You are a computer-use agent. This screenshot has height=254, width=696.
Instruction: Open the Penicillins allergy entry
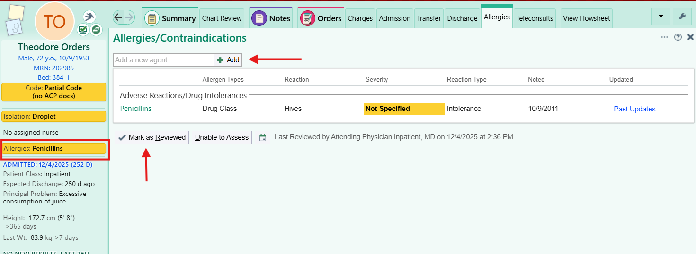[136, 109]
